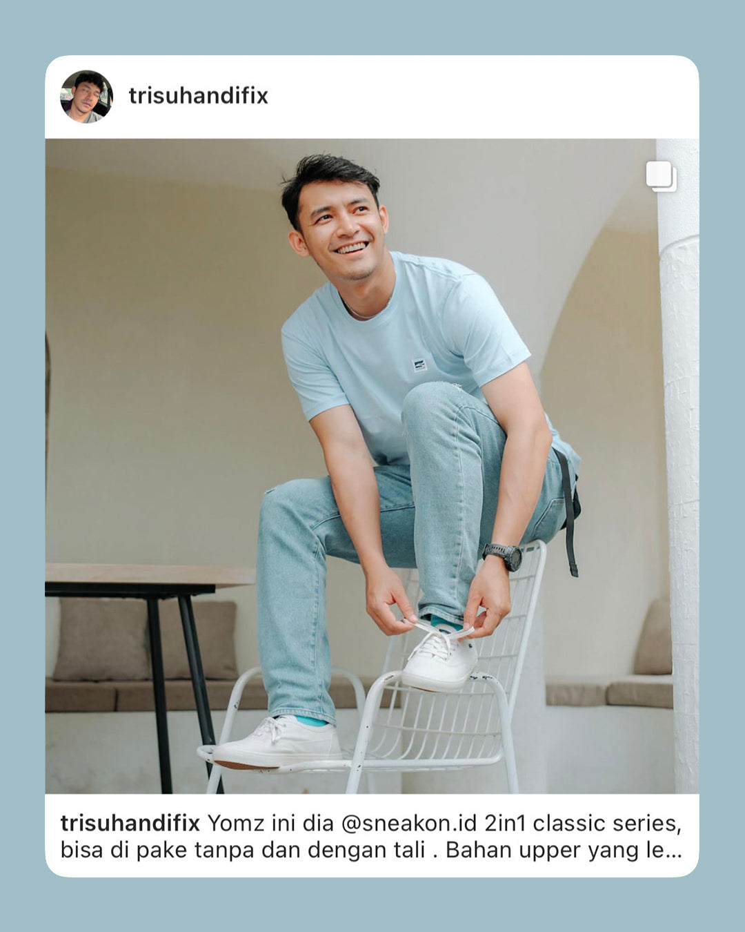The image size is (745, 932).
Task: Click the logo patch on the T-shirt
Action: pos(419,365)
